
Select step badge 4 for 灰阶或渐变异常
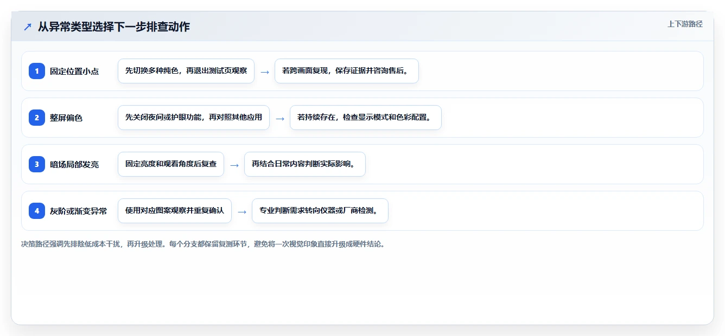pos(37,211)
